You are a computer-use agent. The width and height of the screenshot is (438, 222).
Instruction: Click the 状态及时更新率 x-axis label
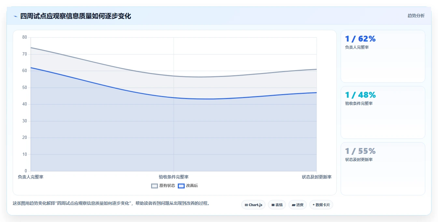(x=317, y=177)
